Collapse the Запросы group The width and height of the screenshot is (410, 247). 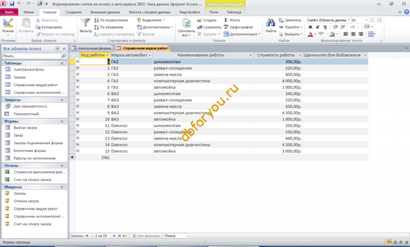click(62, 100)
